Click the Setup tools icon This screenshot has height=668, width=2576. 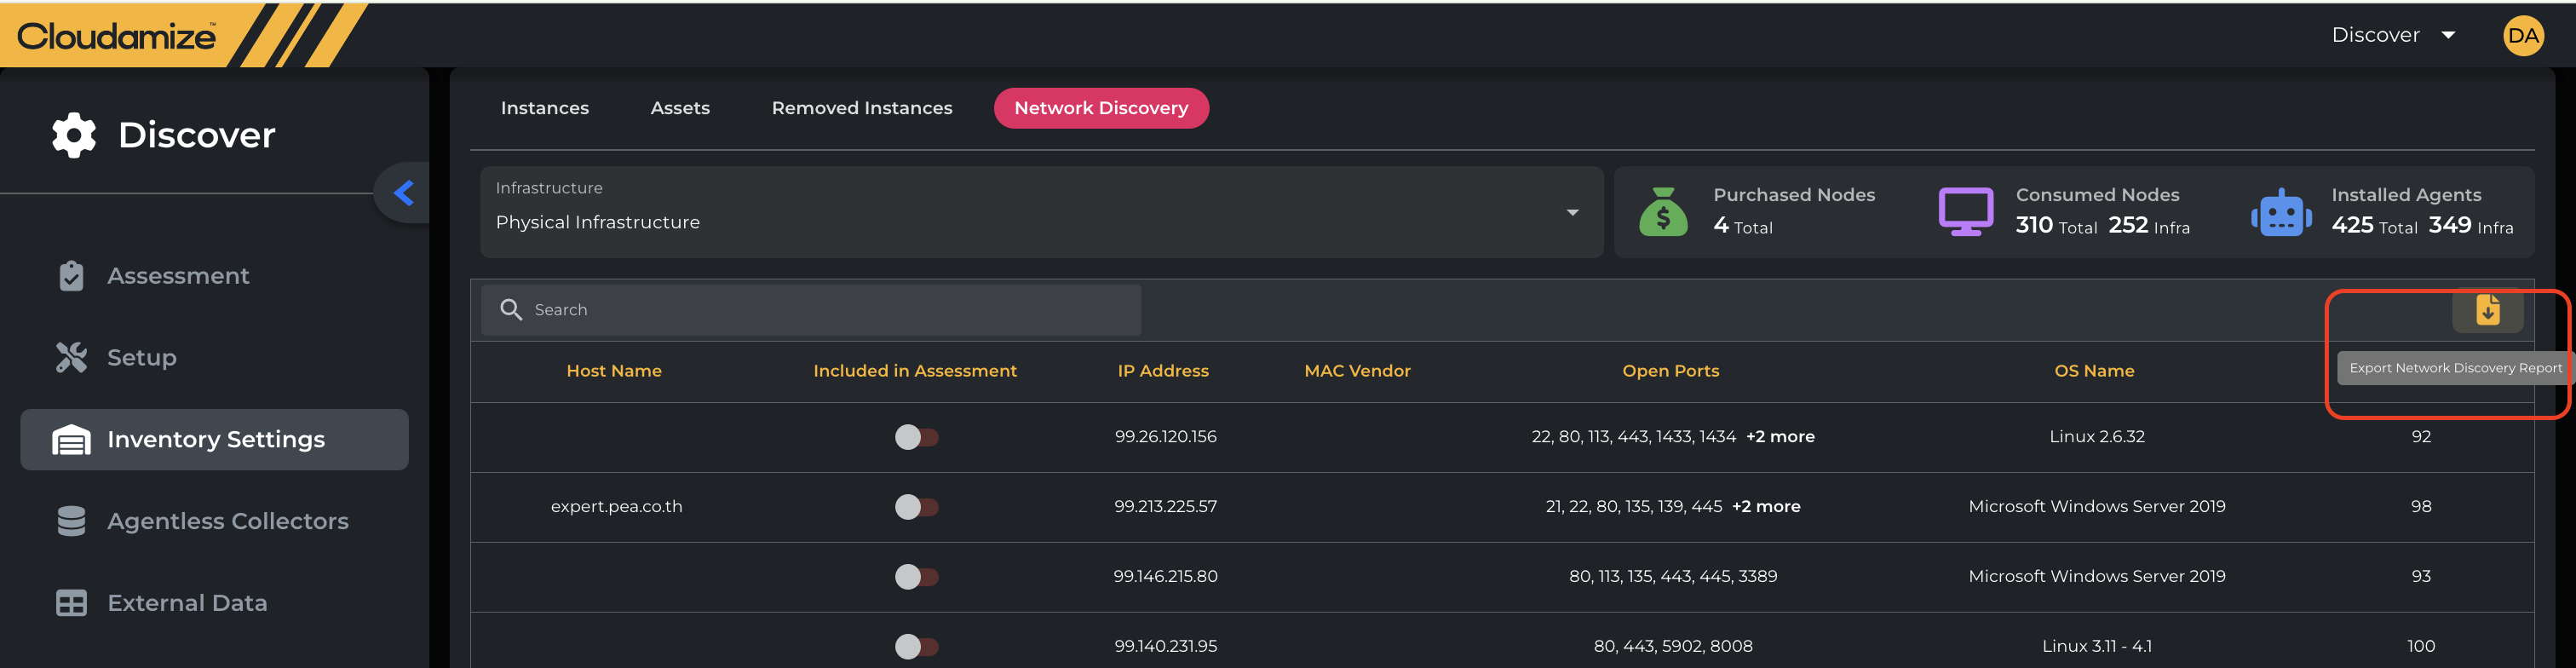pyautogui.click(x=71, y=358)
